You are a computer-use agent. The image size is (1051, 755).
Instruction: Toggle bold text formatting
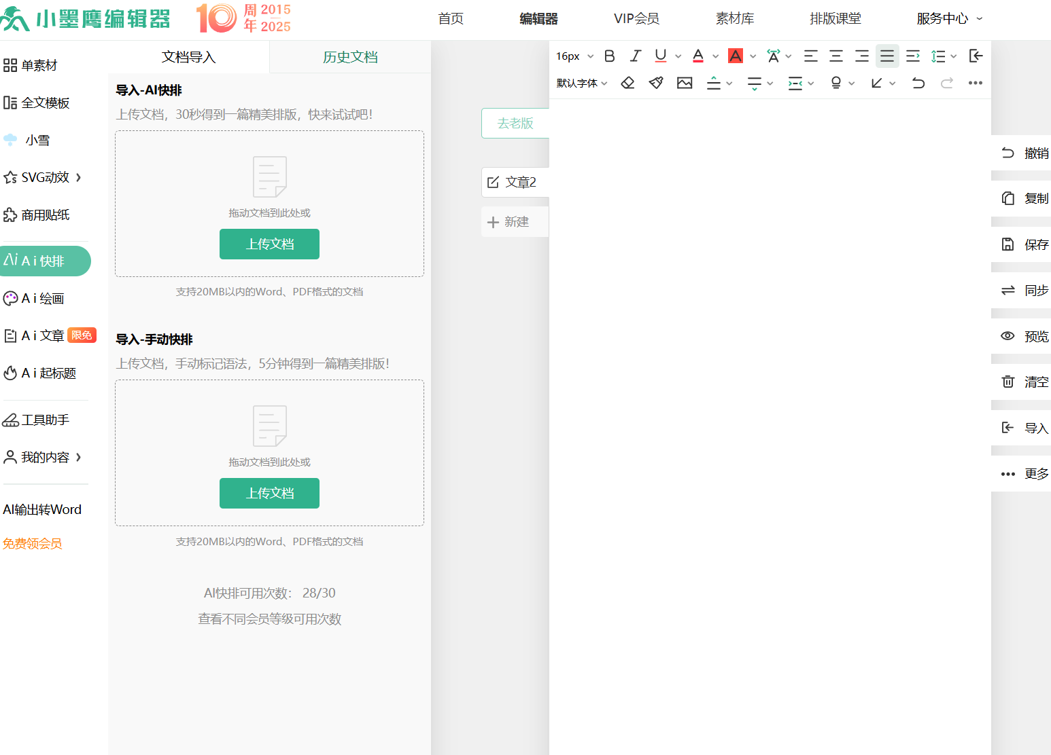pyautogui.click(x=610, y=56)
